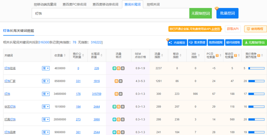Viewport: 267px width, 135px height.
Task: Click the PC日检索量 question mark icon
Action: [217, 55]
